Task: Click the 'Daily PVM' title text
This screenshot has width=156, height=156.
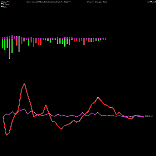Action: tap(6, 2)
